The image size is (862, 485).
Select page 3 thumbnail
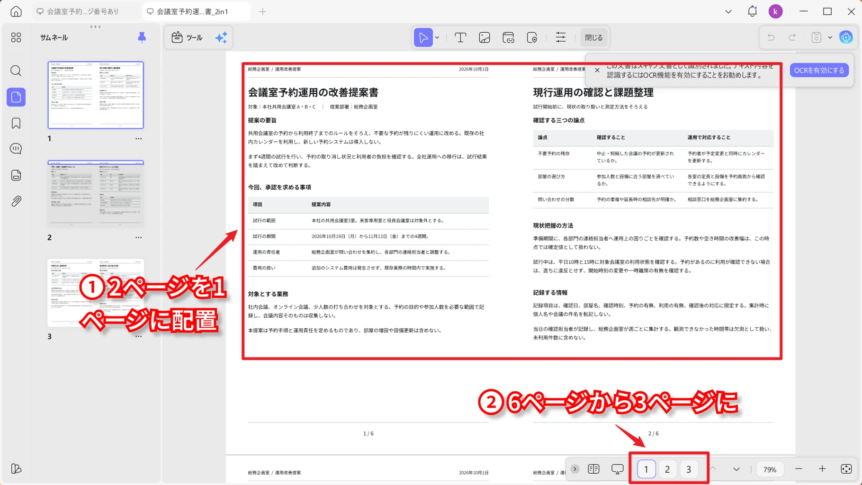(x=96, y=293)
